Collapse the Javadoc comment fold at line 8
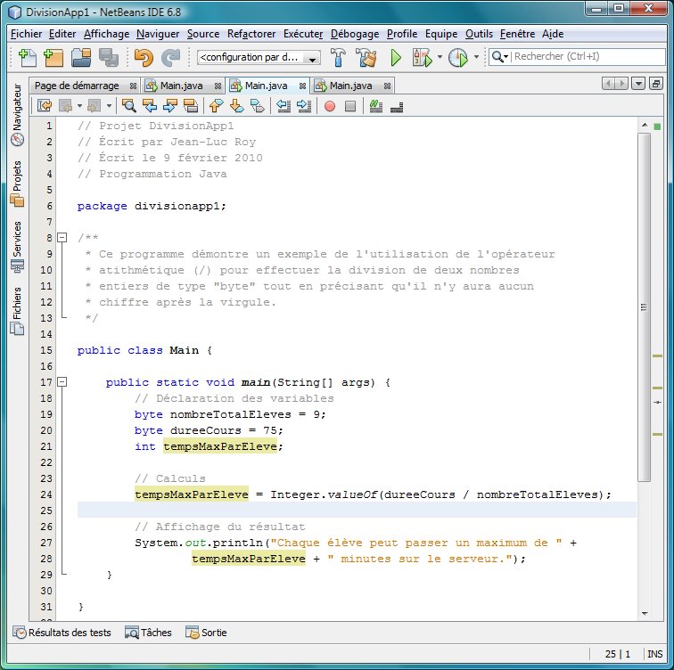Screen dimensions: 674x670 pyautogui.click(x=62, y=238)
